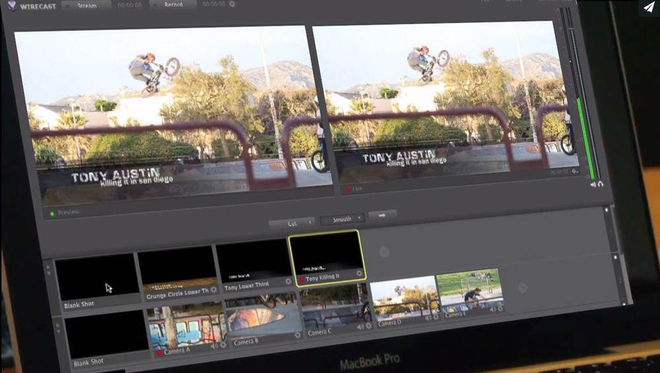Mute audio on the Camera E shot

(492, 310)
